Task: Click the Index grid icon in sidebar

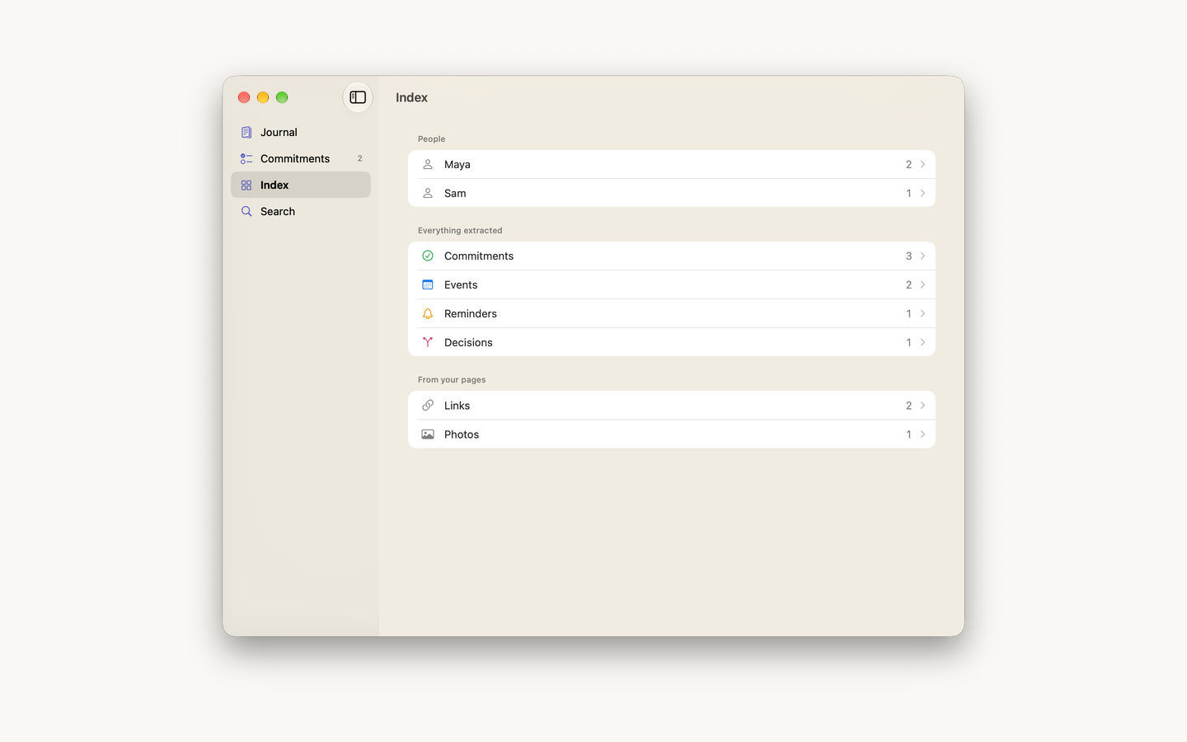Action: 246,185
